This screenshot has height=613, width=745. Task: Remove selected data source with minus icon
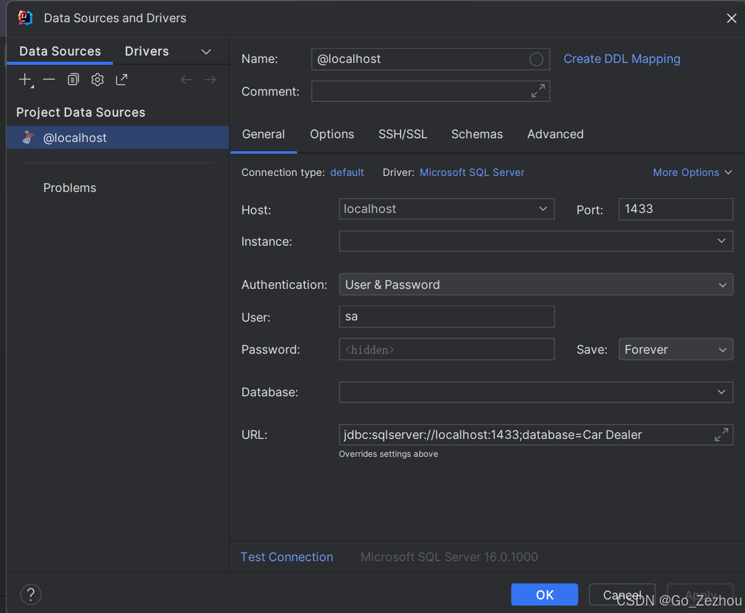coord(49,80)
